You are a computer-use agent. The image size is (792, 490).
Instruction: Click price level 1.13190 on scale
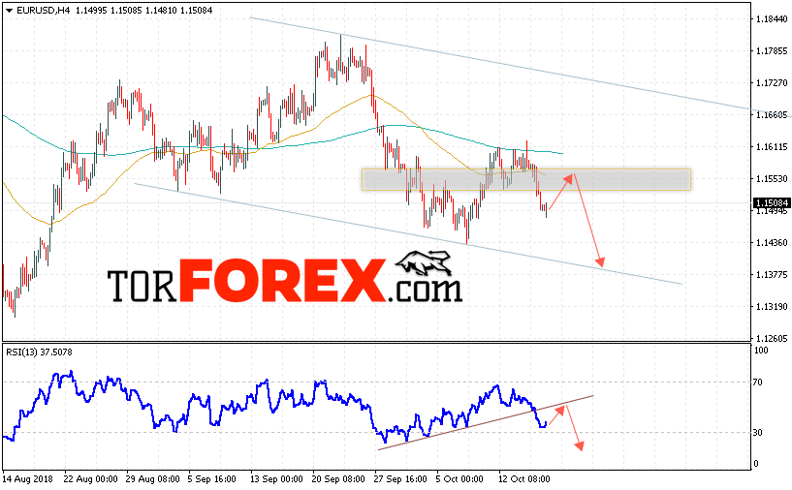tap(772, 306)
